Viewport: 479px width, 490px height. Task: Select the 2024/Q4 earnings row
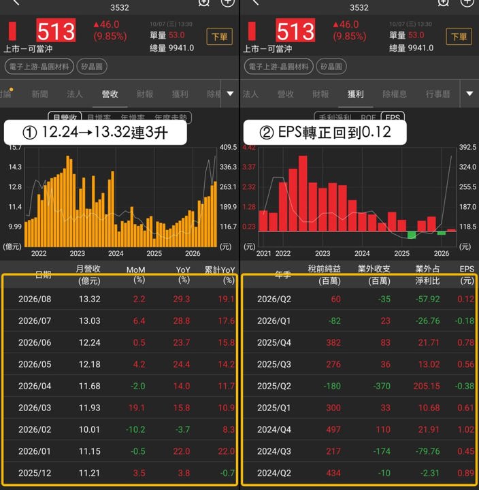(x=359, y=429)
